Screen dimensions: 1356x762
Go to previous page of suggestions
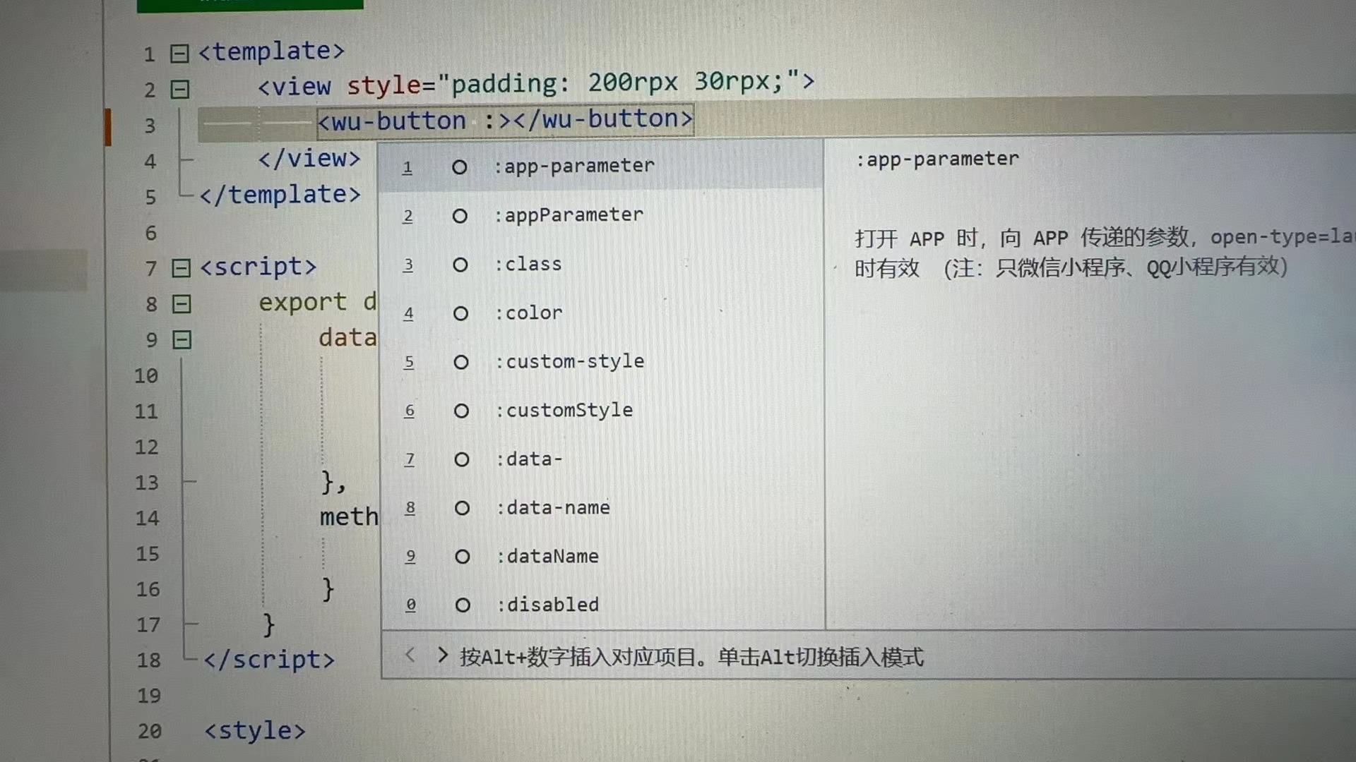pyautogui.click(x=410, y=655)
